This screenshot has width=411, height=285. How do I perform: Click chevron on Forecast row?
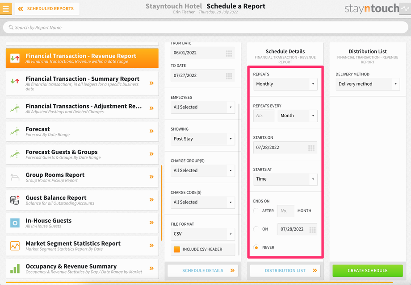[x=151, y=131]
